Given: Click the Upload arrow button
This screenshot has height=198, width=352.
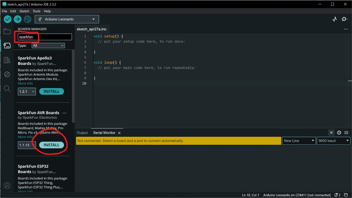Looking at the screenshot, I should pyautogui.click(x=18, y=19).
